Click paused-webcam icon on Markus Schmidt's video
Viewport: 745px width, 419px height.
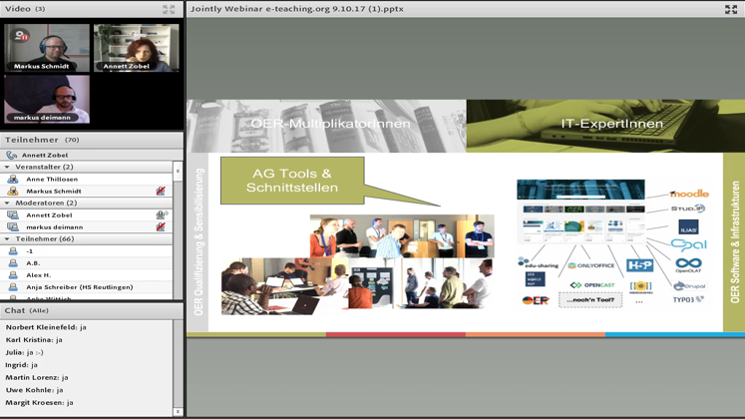click(20, 36)
